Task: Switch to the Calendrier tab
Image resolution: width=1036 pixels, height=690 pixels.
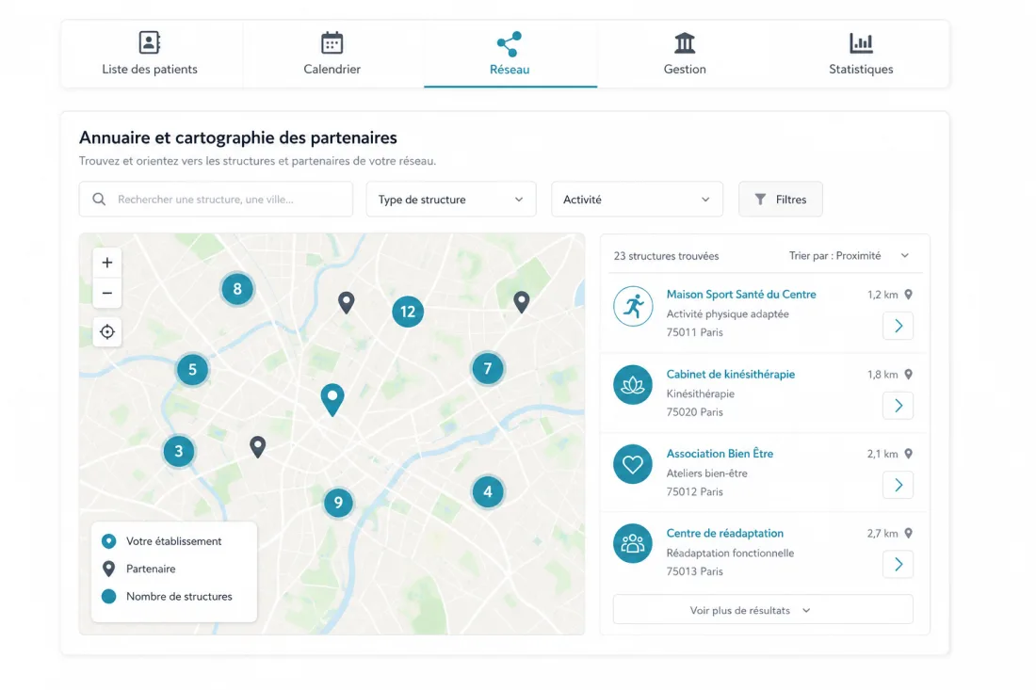Action: click(x=332, y=54)
